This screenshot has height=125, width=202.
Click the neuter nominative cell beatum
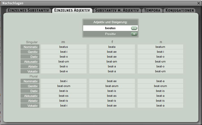[160, 47]
